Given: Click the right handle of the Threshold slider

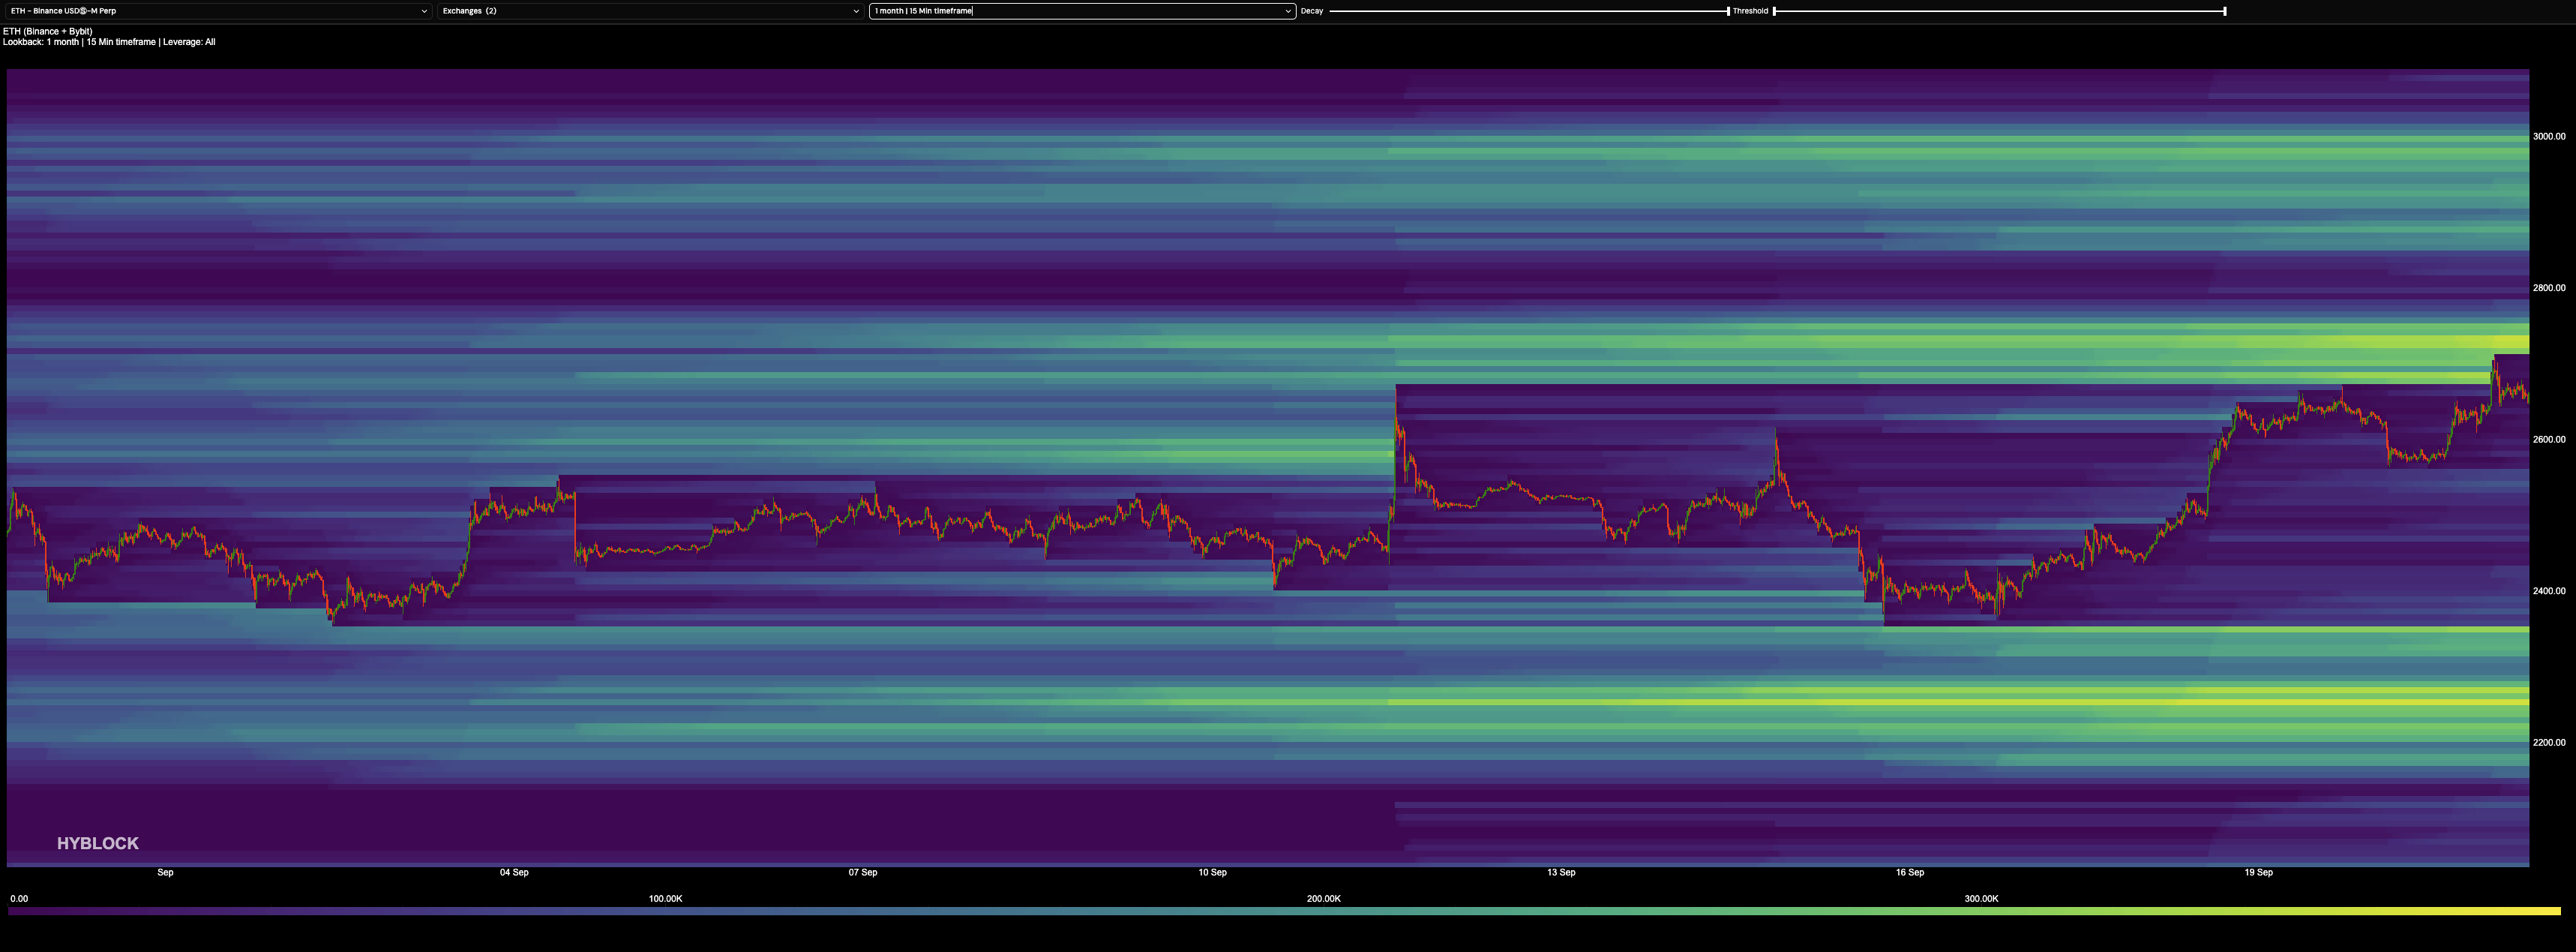Looking at the screenshot, I should pos(2225,11).
